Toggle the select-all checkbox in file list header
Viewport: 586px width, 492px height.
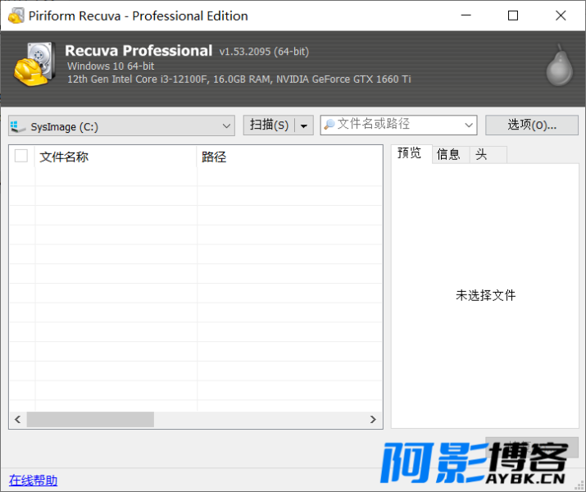coord(21,156)
